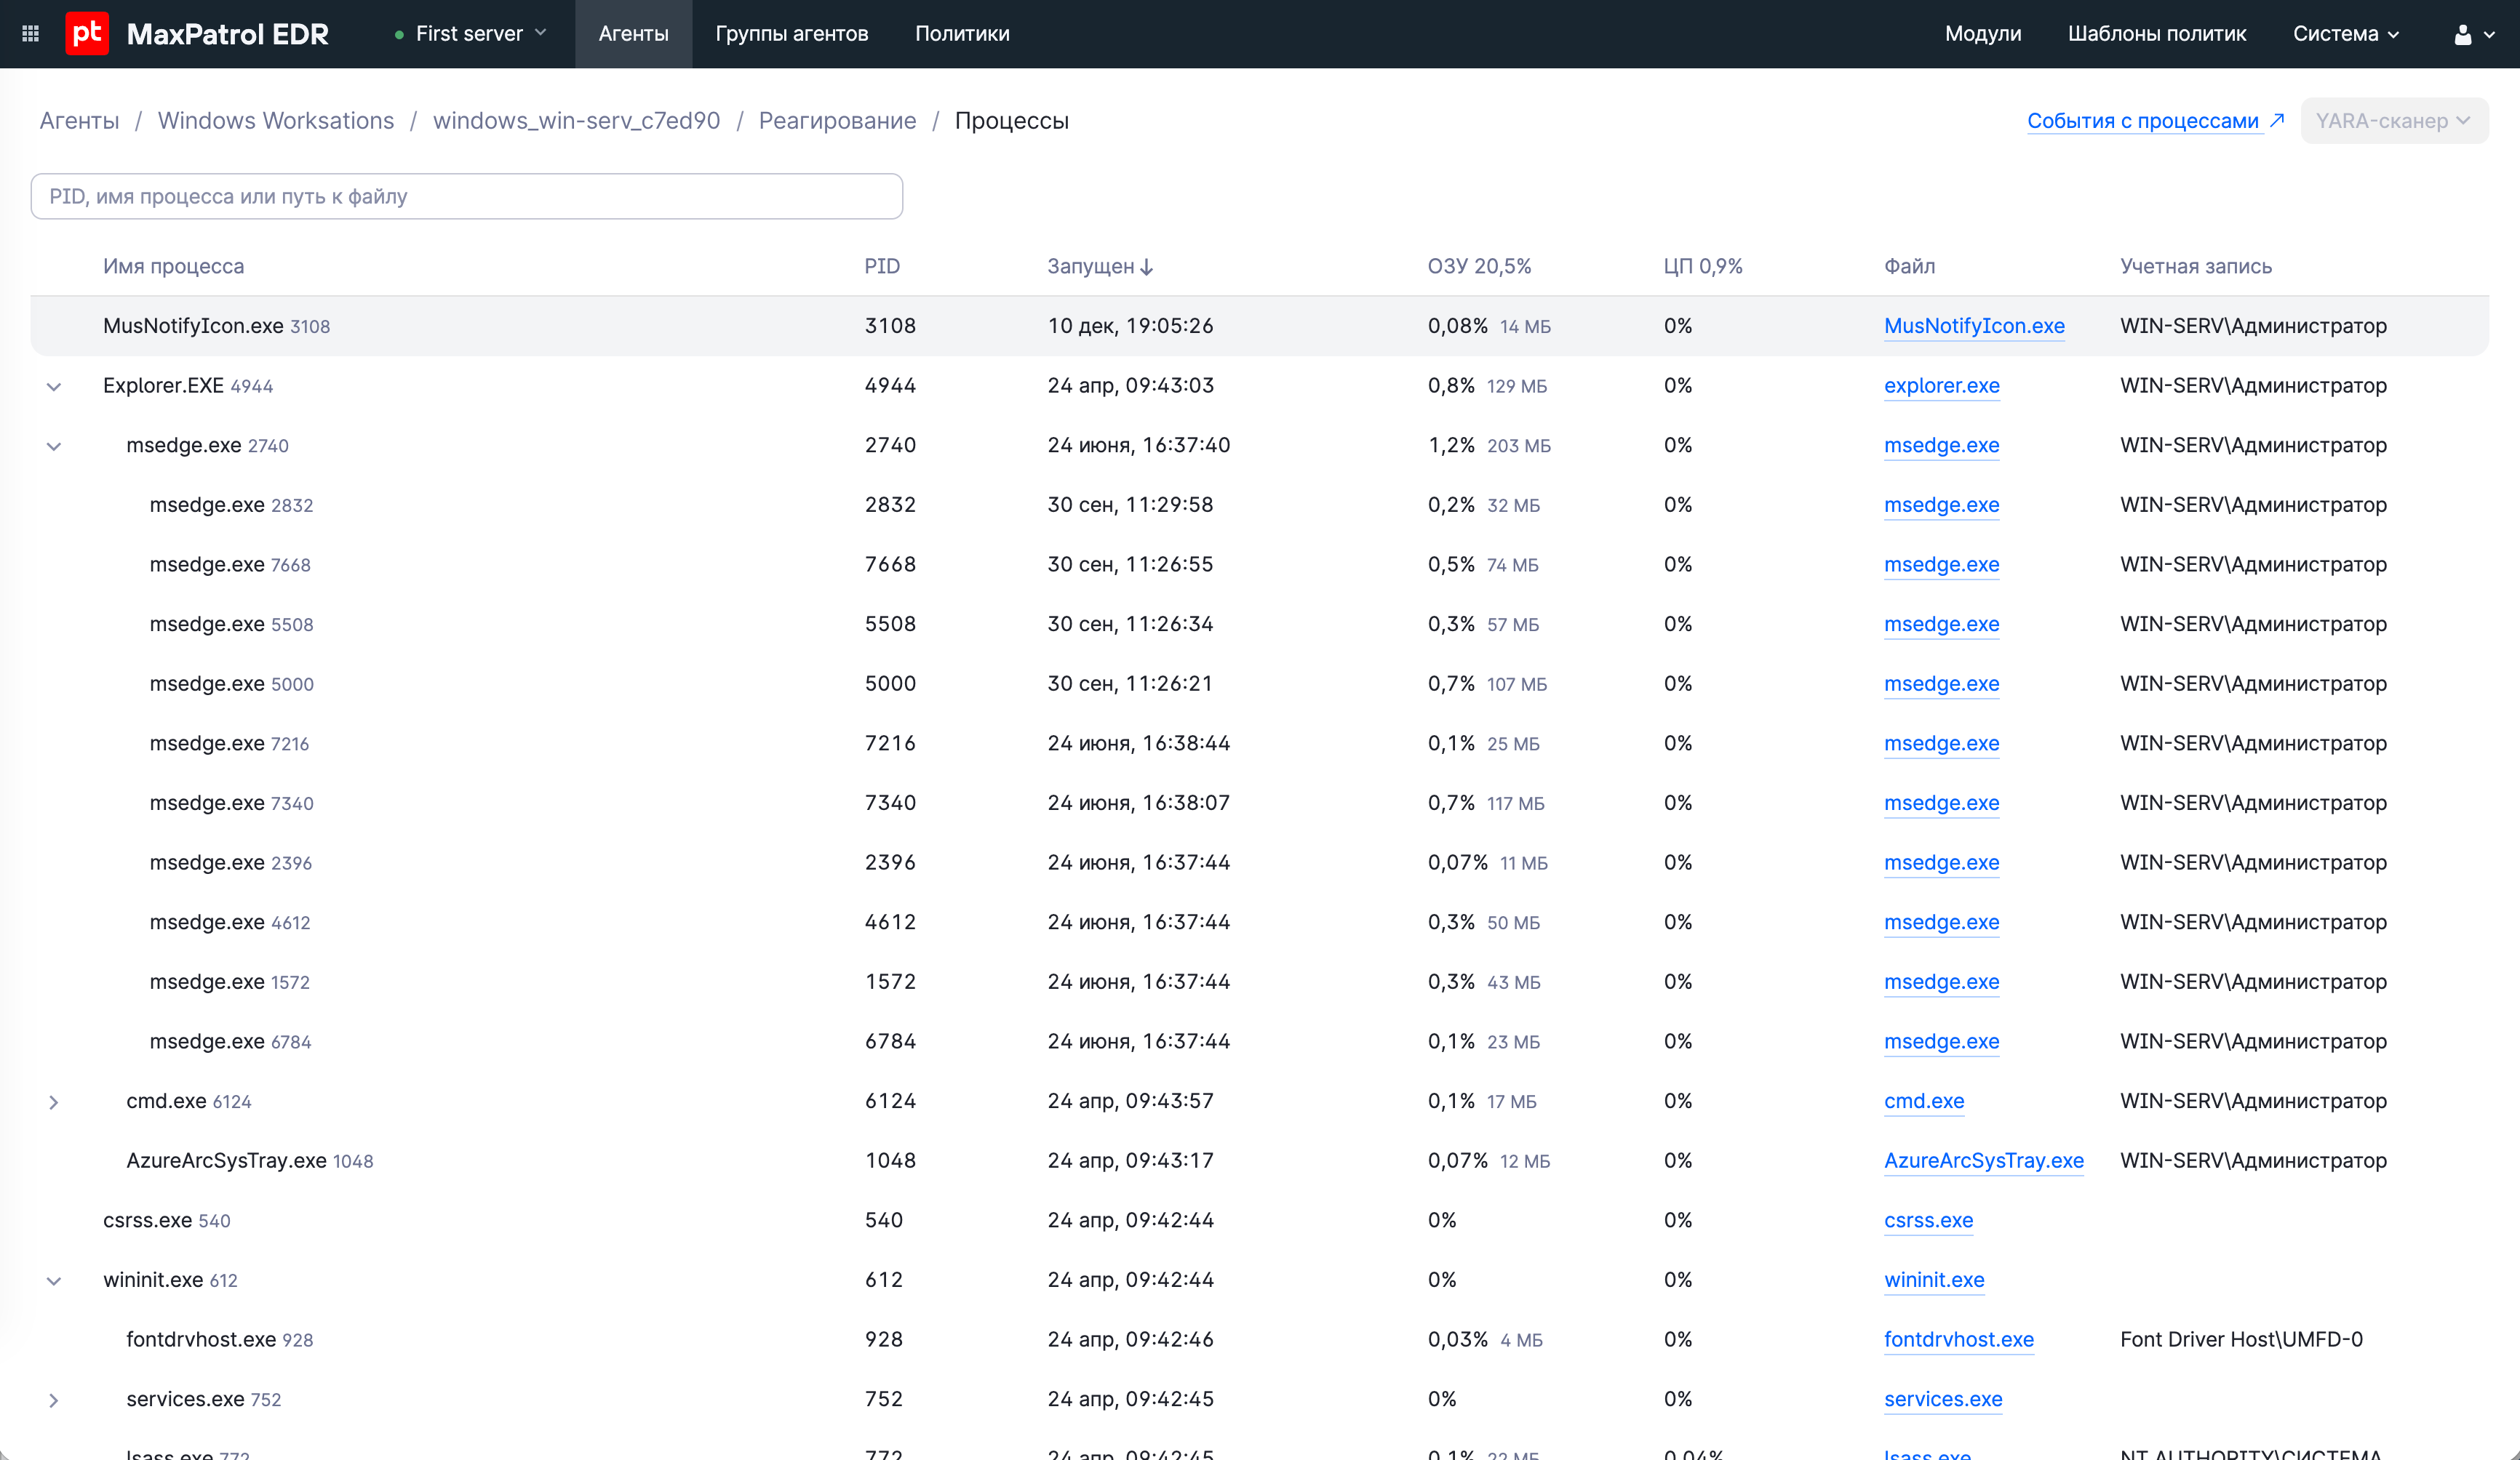Collapse the msedge.exe 2740 subtree
The width and height of the screenshot is (2520, 1460).
[x=54, y=446]
